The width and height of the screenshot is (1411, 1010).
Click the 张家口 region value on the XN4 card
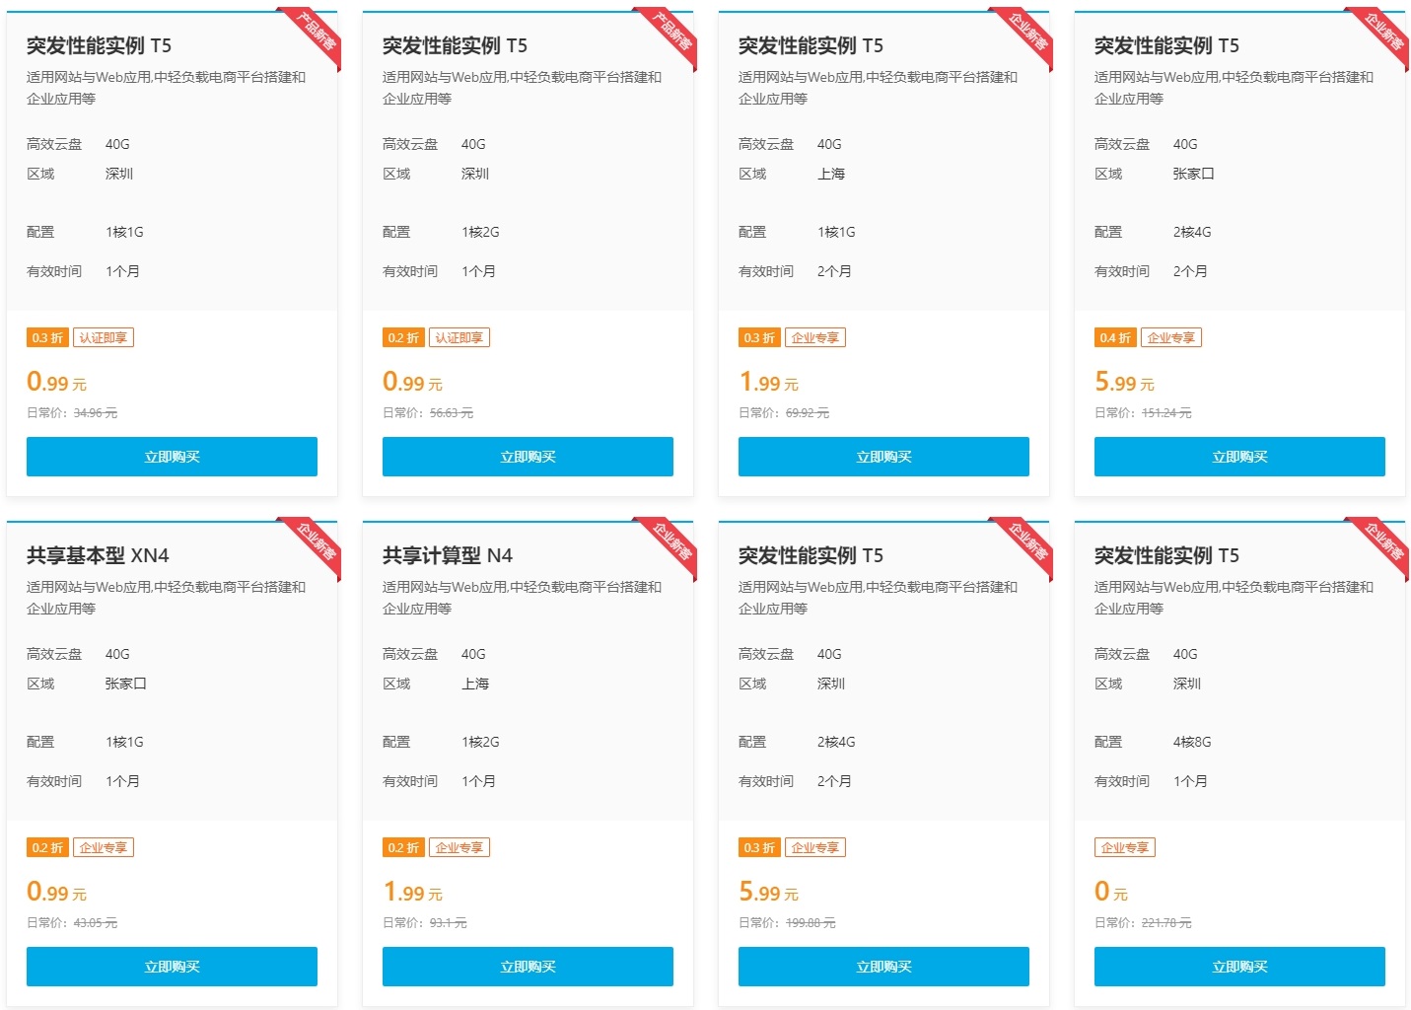pos(126,684)
